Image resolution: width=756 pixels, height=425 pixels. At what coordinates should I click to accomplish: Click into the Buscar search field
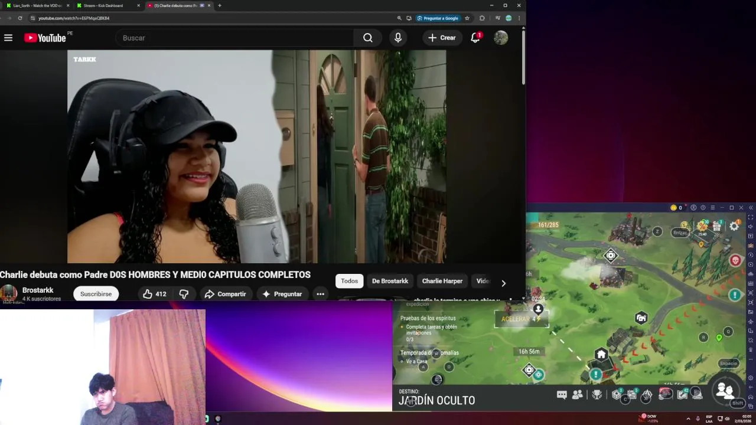[235, 38]
